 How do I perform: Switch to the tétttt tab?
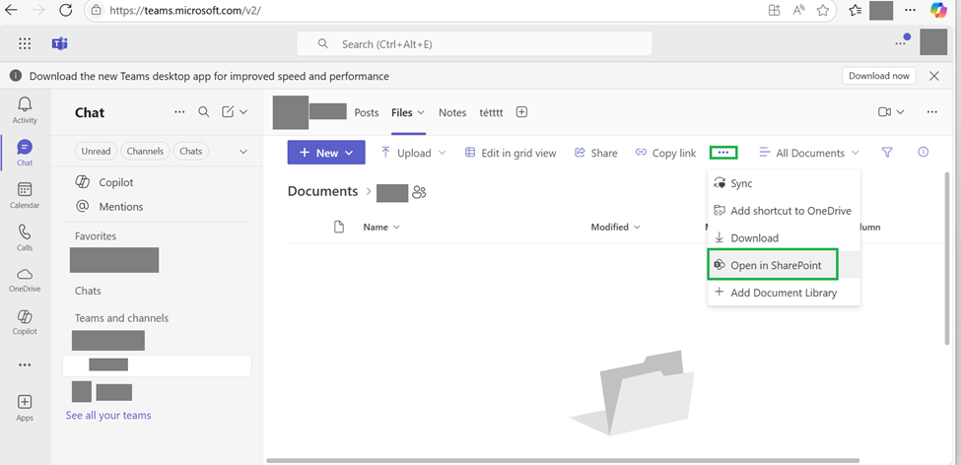tap(492, 112)
